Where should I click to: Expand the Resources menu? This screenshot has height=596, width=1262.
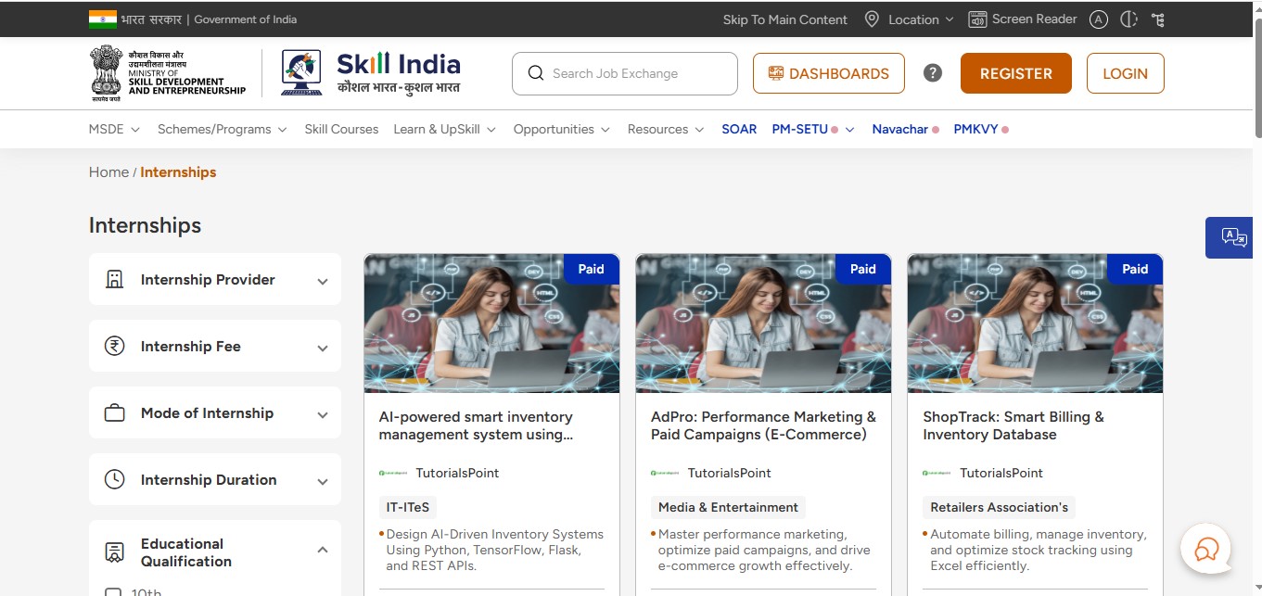[666, 130]
